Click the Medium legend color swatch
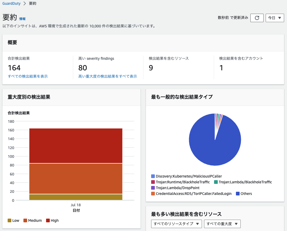The width and height of the screenshot is (287, 231). point(25,220)
